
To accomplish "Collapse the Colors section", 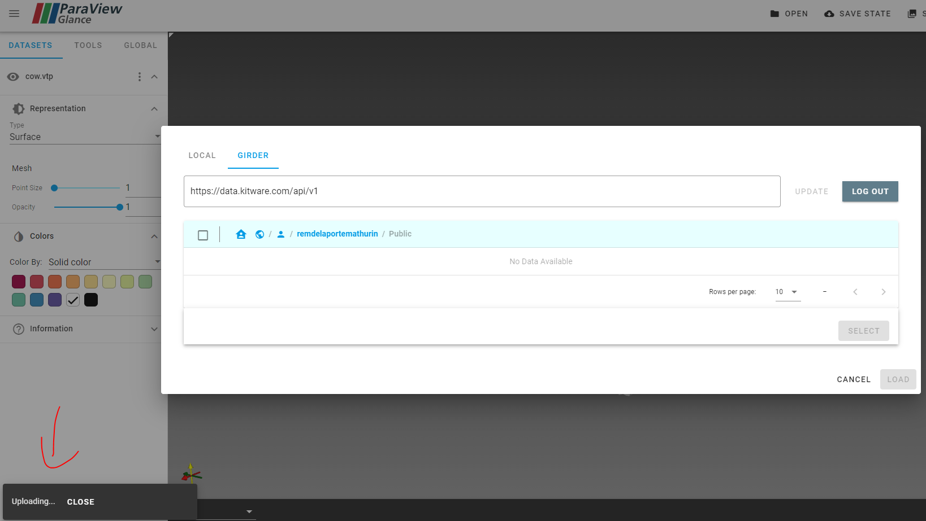I will [154, 236].
